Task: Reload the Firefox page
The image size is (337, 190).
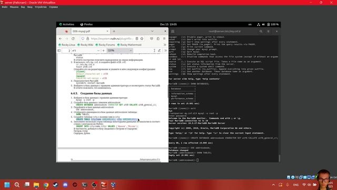Action: pyautogui.click(x=73, y=39)
